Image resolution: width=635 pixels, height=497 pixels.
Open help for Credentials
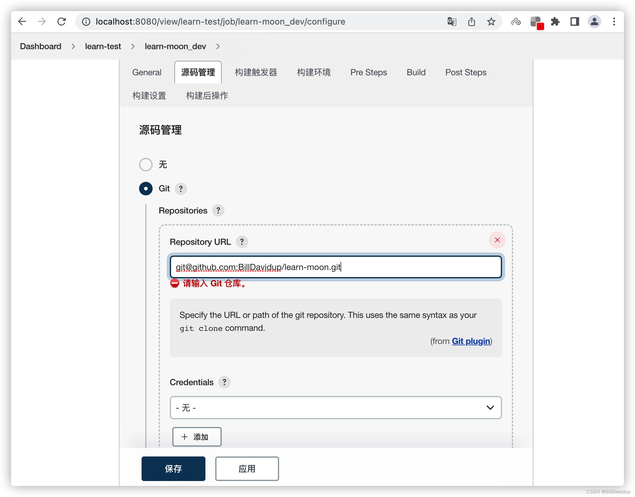click(224, 382)
